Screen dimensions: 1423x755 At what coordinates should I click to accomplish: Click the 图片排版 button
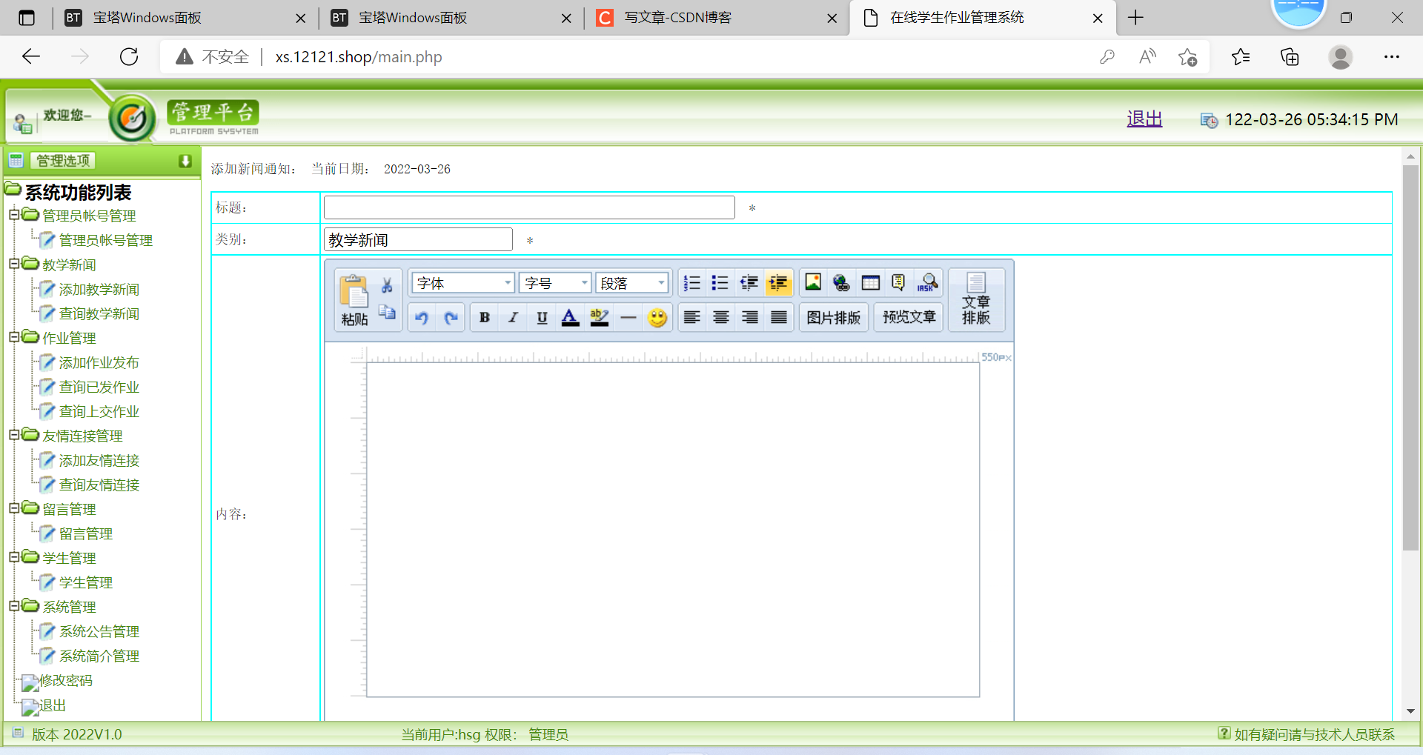[834, 318]
